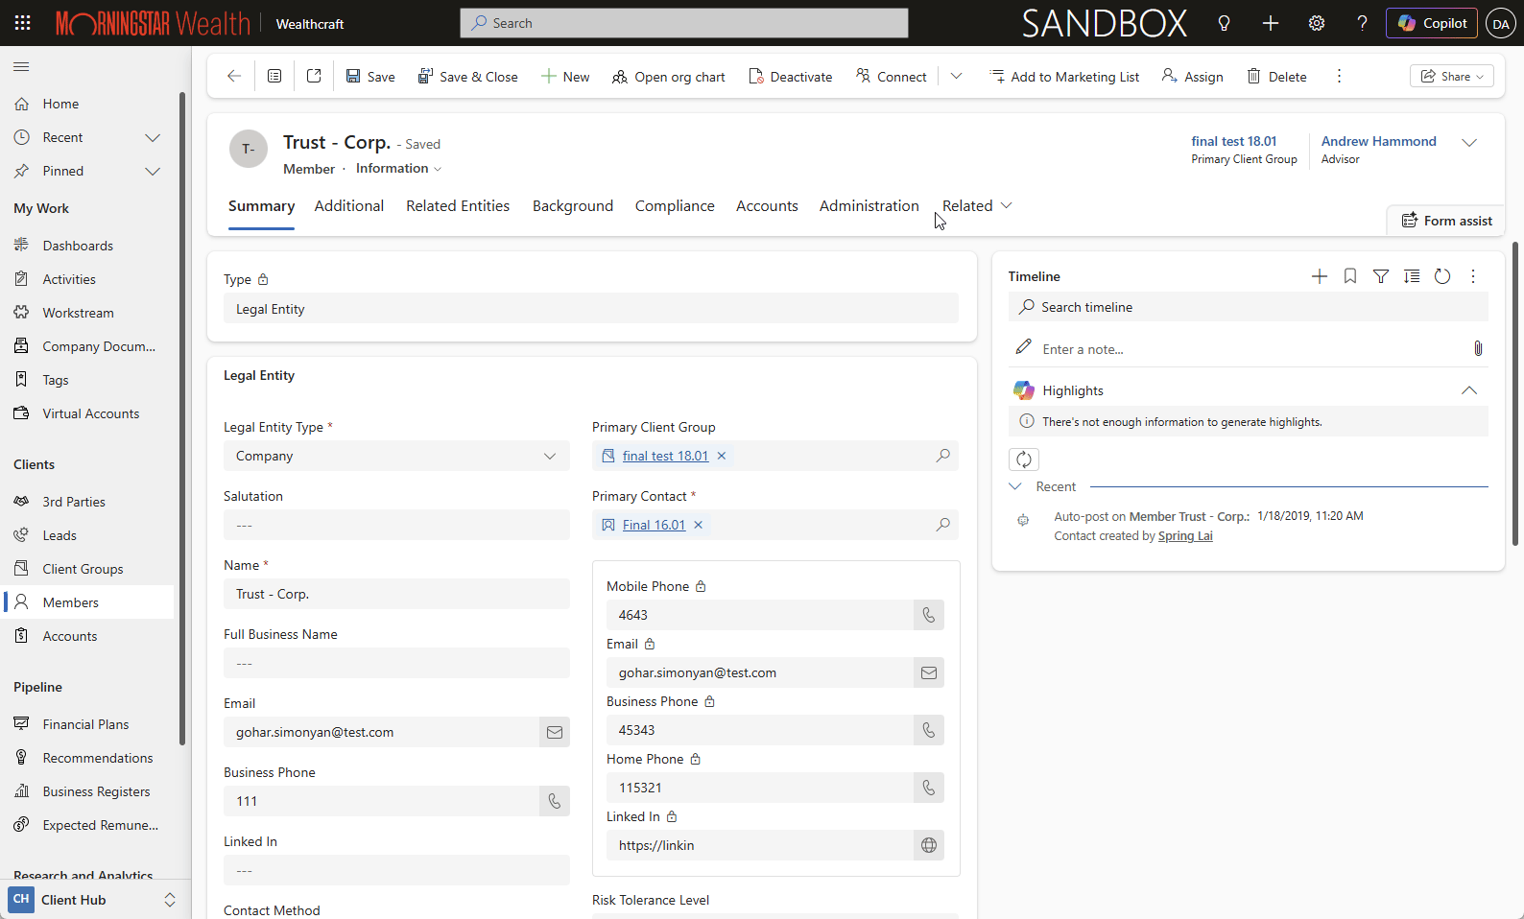Image resolution: width=1524 pixels, height=919 pixels.
Task: Collapse the site map hamburger menu
Action: tap(21, 66)
